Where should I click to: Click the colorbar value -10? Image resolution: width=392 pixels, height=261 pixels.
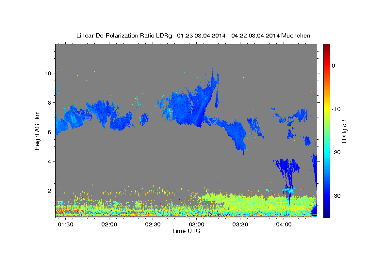click(x=336, y=109)
